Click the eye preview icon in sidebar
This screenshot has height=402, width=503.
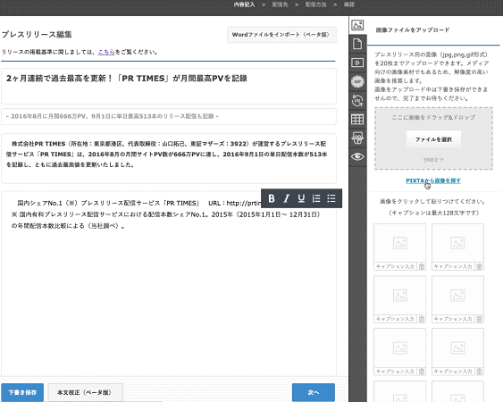(x=357, y=156)
